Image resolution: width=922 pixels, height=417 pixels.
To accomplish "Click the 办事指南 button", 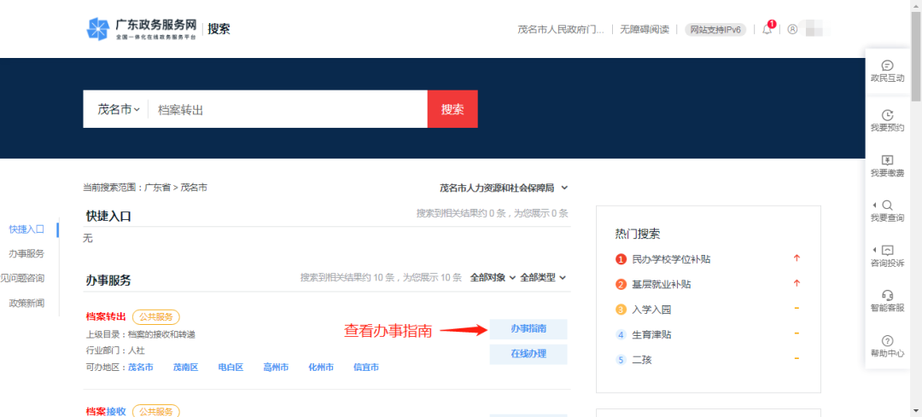I will click(x=528, y=329).
